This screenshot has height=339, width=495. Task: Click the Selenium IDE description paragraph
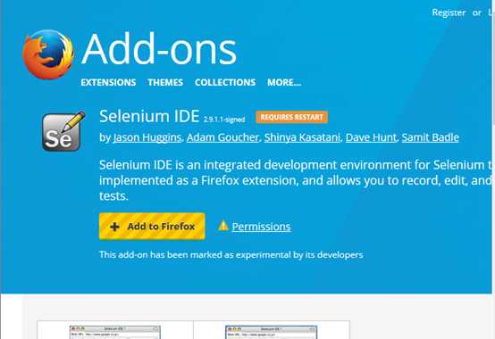[296, 180]
